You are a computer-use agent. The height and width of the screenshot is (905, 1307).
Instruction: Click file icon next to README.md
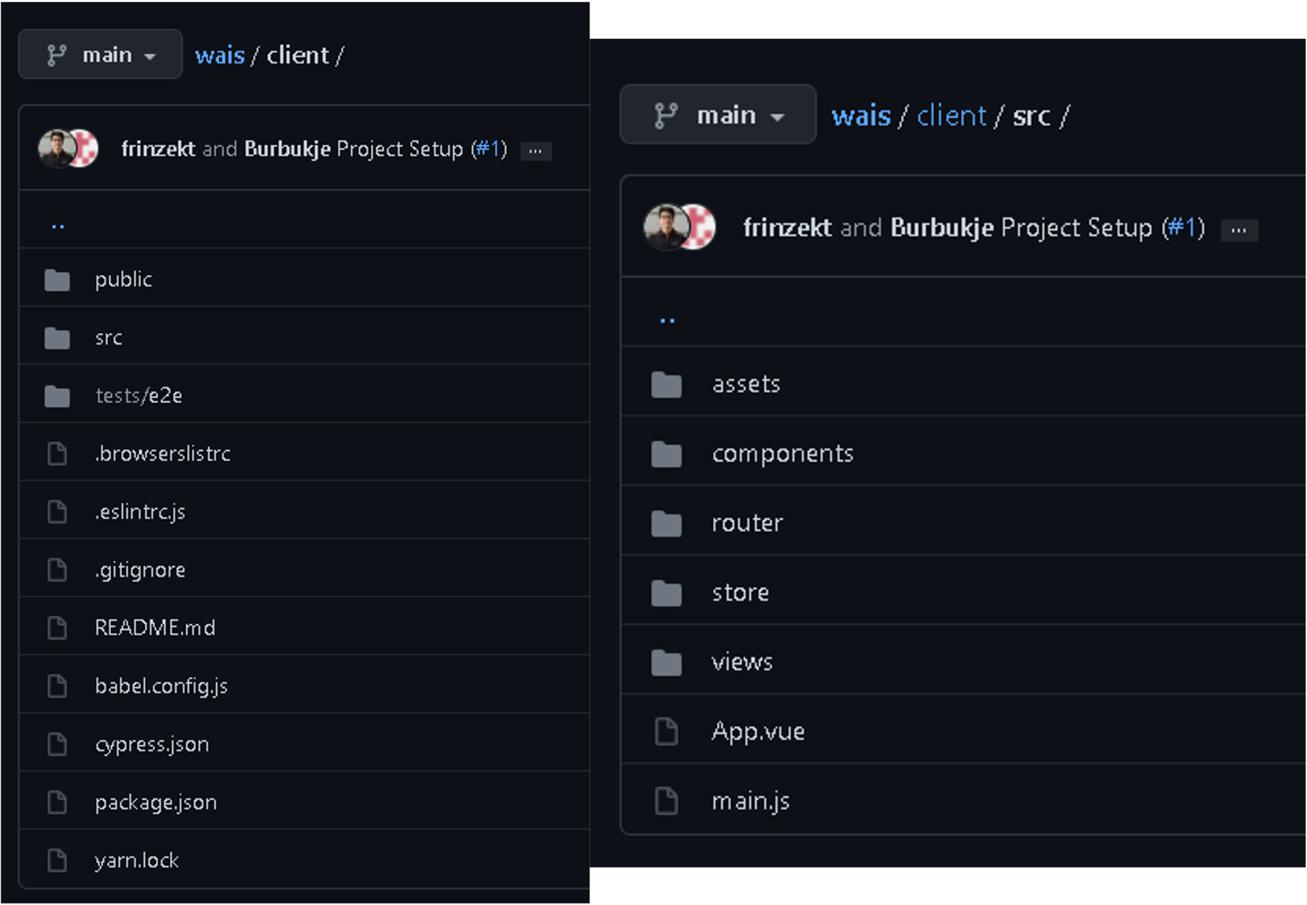(57, 628)
